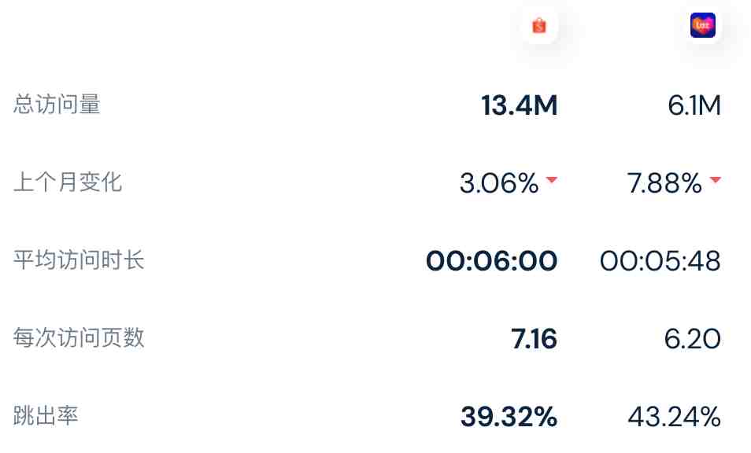Click the 6.1M total visits value

[694, 105]
